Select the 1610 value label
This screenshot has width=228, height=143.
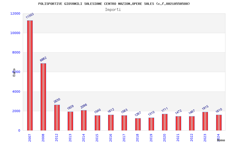click(x=219, y=110)
